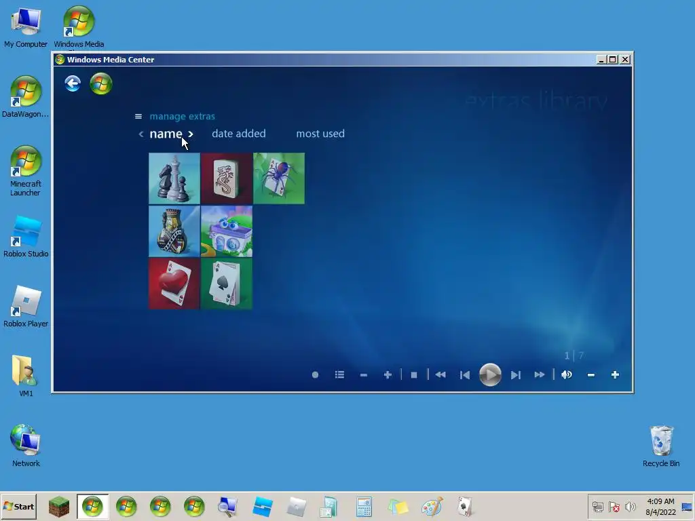The width and height of the screenshot is (695, 521).
Task: Skip to next track button
Action: pyautogui.click(x=516, y=375)
